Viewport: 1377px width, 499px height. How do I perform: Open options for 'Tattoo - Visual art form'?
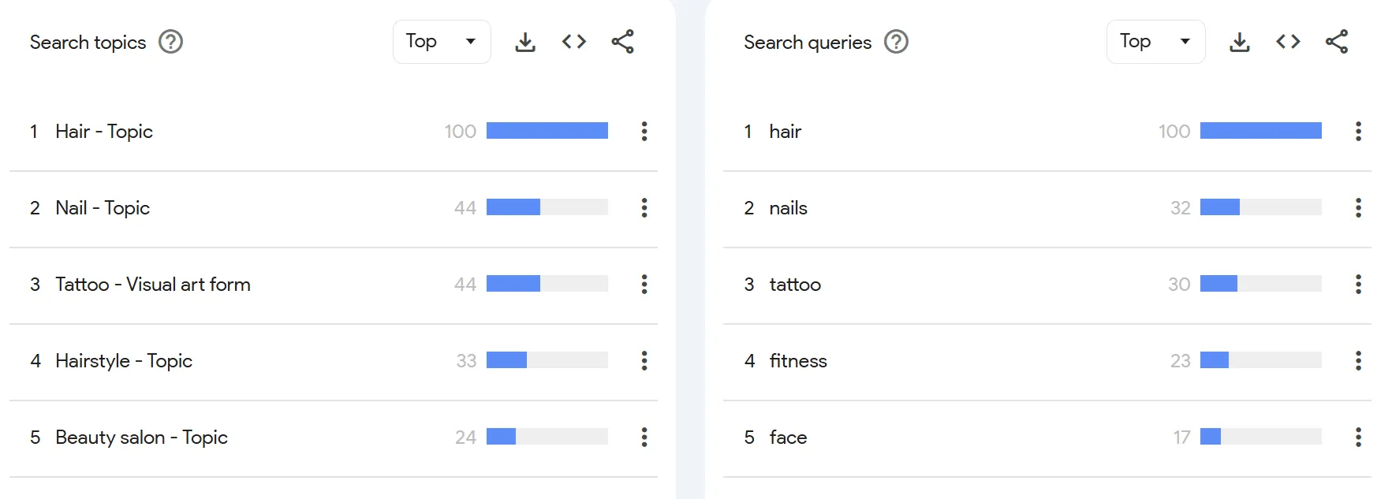click(644, 284)
